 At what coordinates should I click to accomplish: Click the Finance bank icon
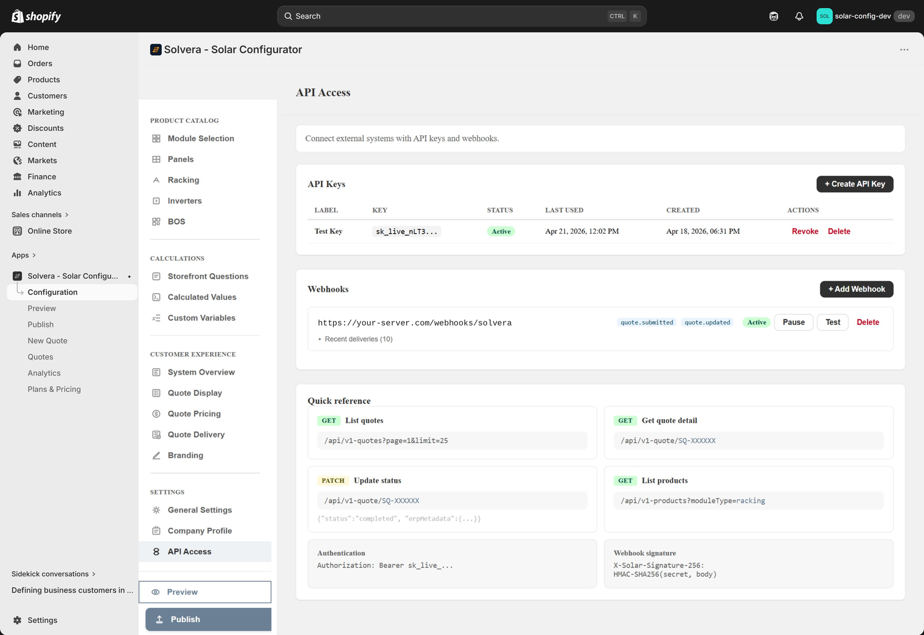(x=17, y=177)
